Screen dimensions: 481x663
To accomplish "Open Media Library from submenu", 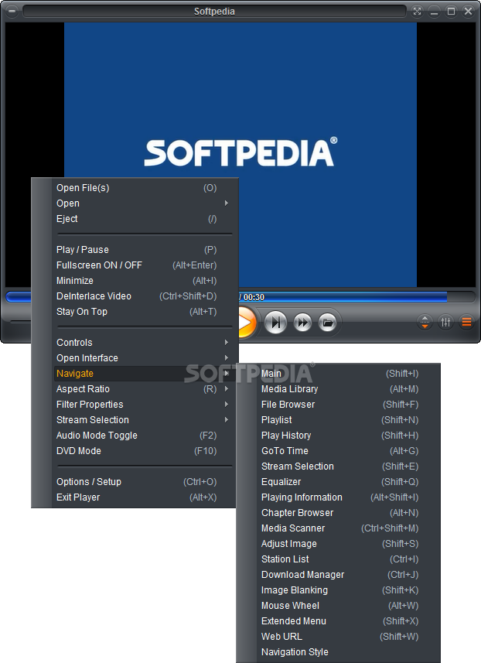I will (348, 389).
